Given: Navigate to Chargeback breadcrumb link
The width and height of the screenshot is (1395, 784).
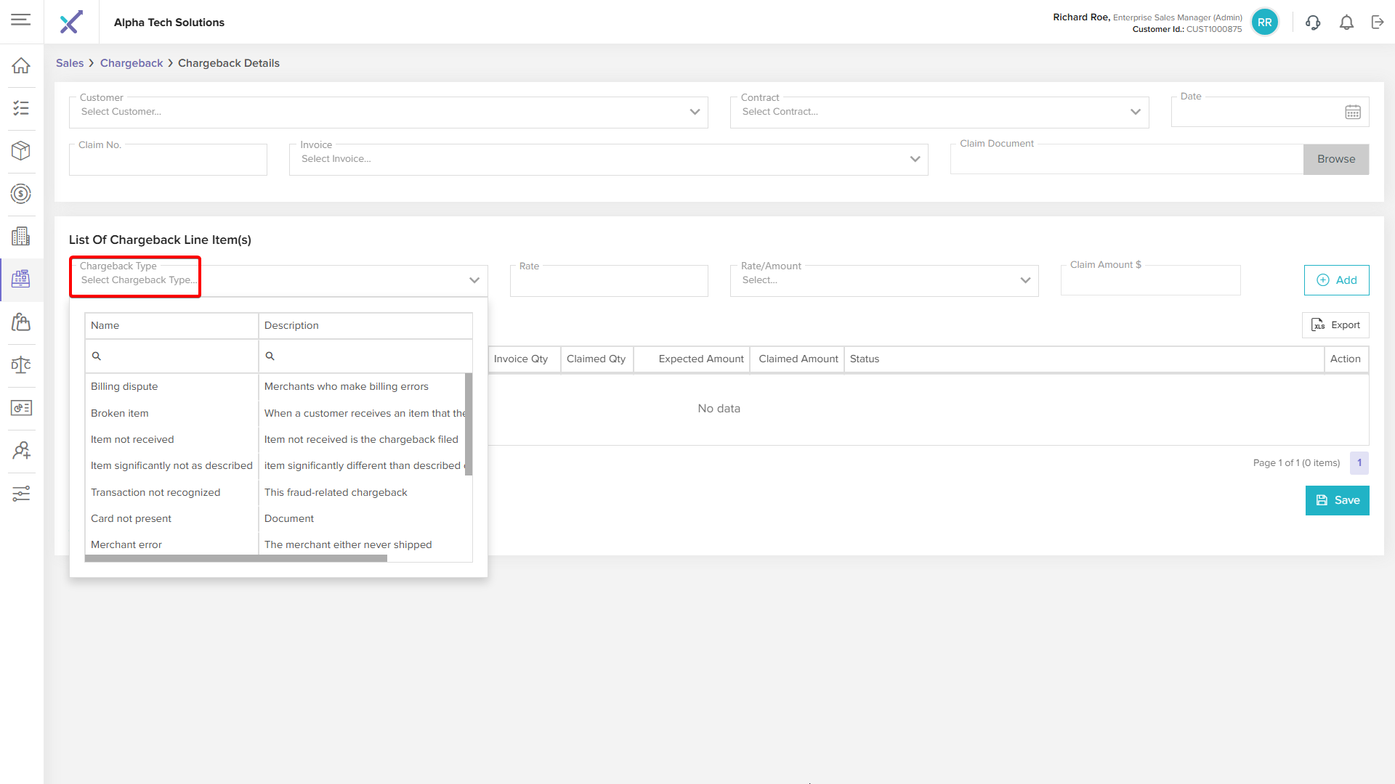Looking at the screenshot, I should 132,63.
